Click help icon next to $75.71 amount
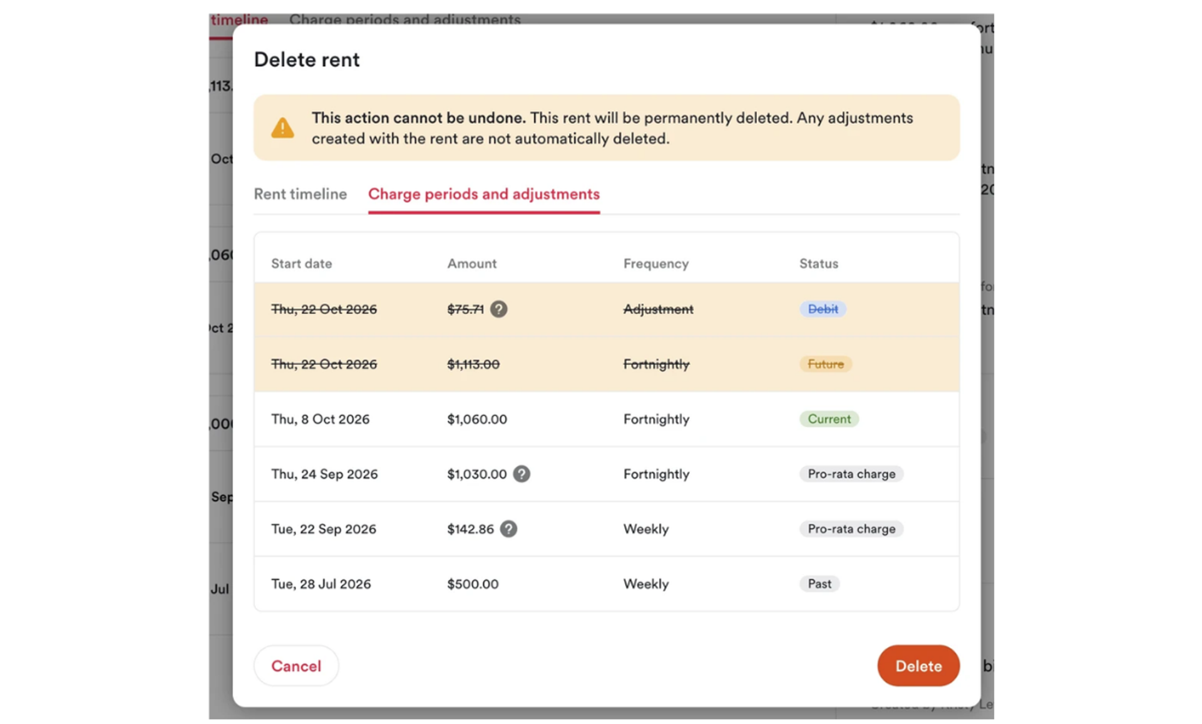Viewport: 1202px width, 724px height. click(x=498, y=309)
